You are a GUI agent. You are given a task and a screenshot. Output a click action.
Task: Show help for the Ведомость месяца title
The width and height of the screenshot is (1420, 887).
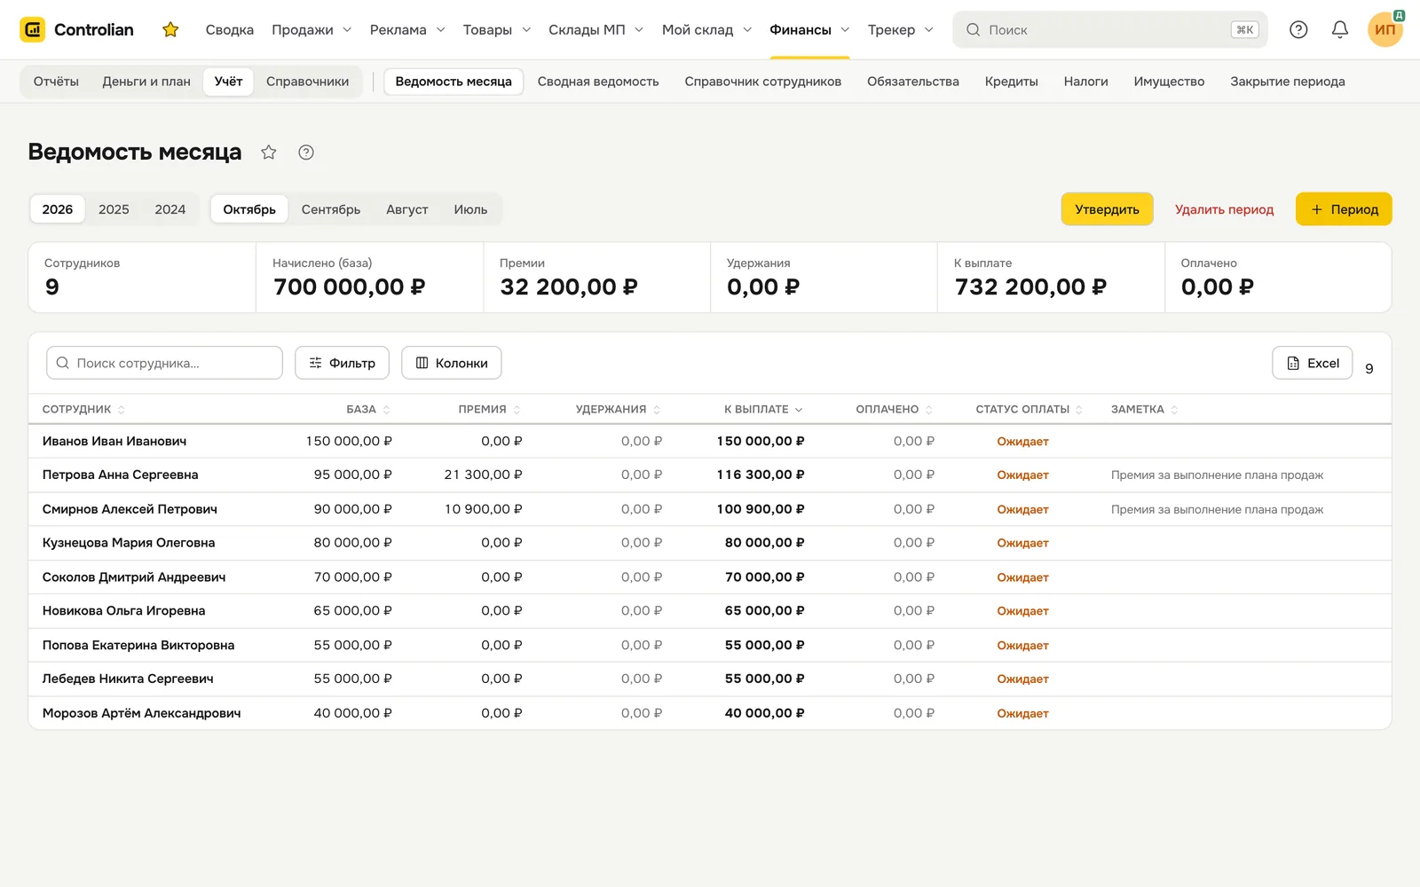coord(306,153)
